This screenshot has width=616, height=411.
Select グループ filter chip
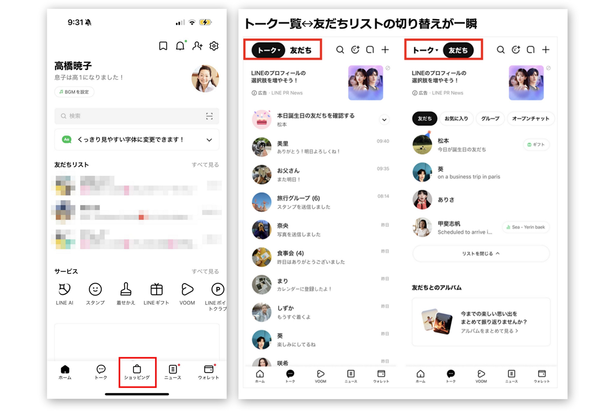coord(490,119)
